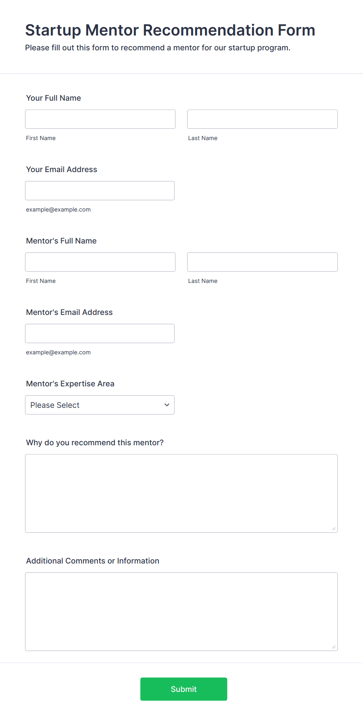Click the Additional Comments or Information label
This screenshot has width=363, height=720.
click(93, 561)
